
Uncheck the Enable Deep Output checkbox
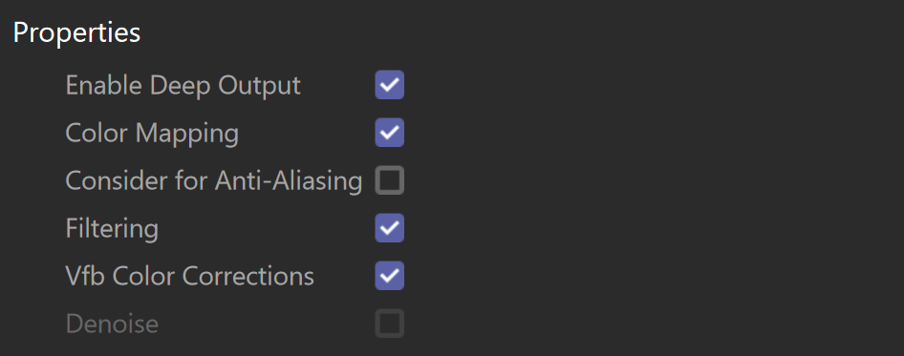(x=390, y=85)
